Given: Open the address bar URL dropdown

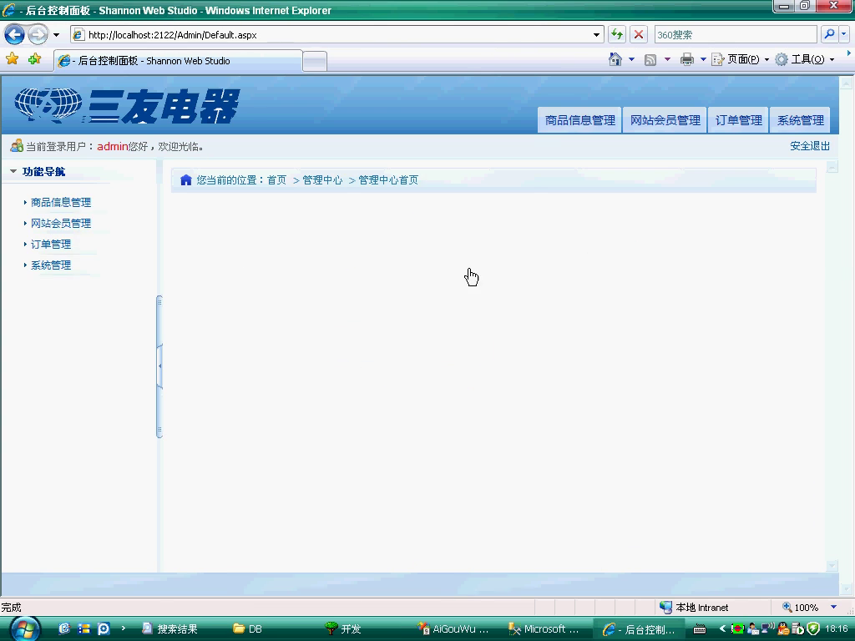Looking at the screenshot, I should click(597, 35).
